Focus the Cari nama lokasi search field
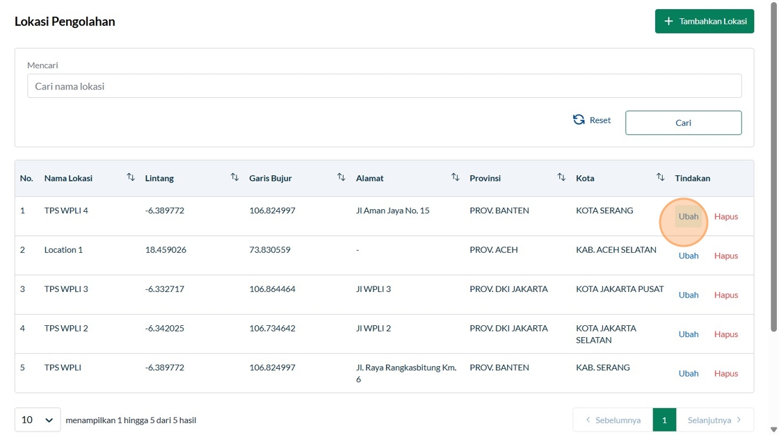The width and height of the screenshot is (779, 435). 384,86
